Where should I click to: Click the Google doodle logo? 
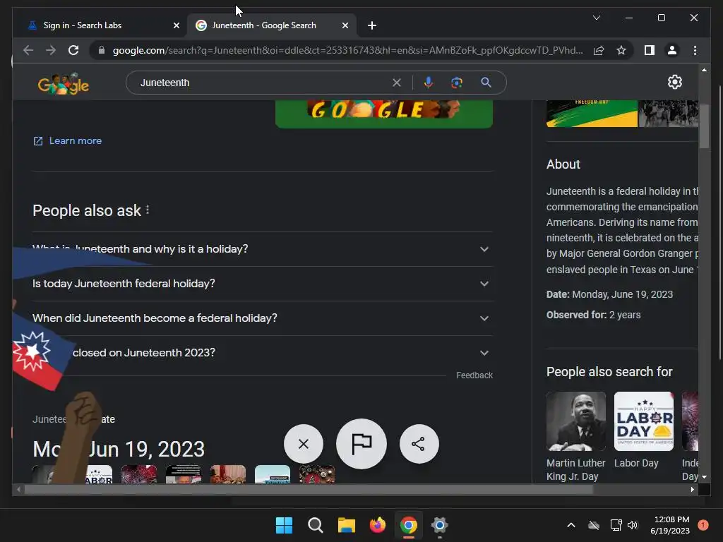click(x=63, y=83)
